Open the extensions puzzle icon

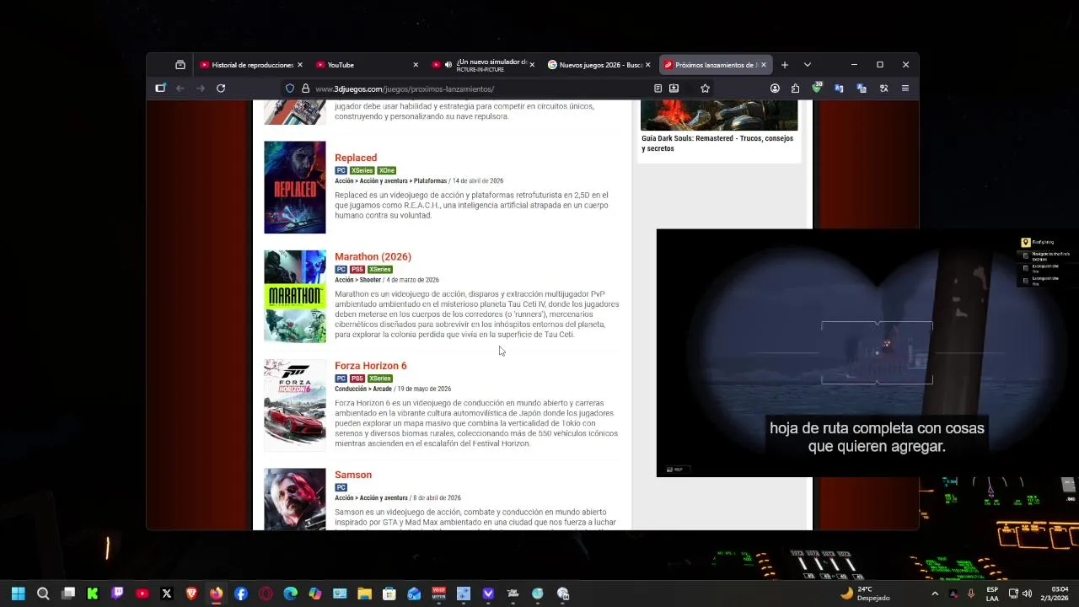pos(795,89)
